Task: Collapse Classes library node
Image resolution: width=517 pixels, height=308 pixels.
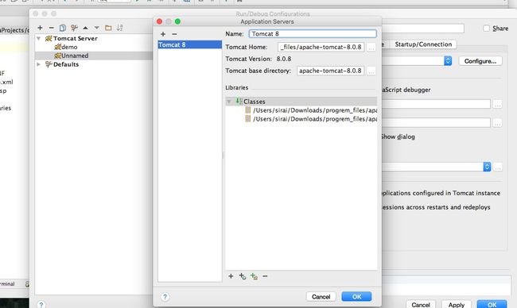Action: [229, 102]
